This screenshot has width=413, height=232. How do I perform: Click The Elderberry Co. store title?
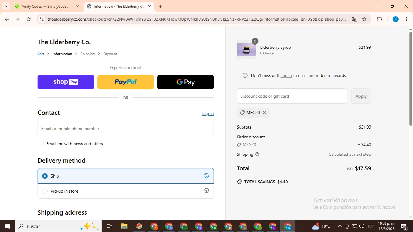(x=64, y=42)
